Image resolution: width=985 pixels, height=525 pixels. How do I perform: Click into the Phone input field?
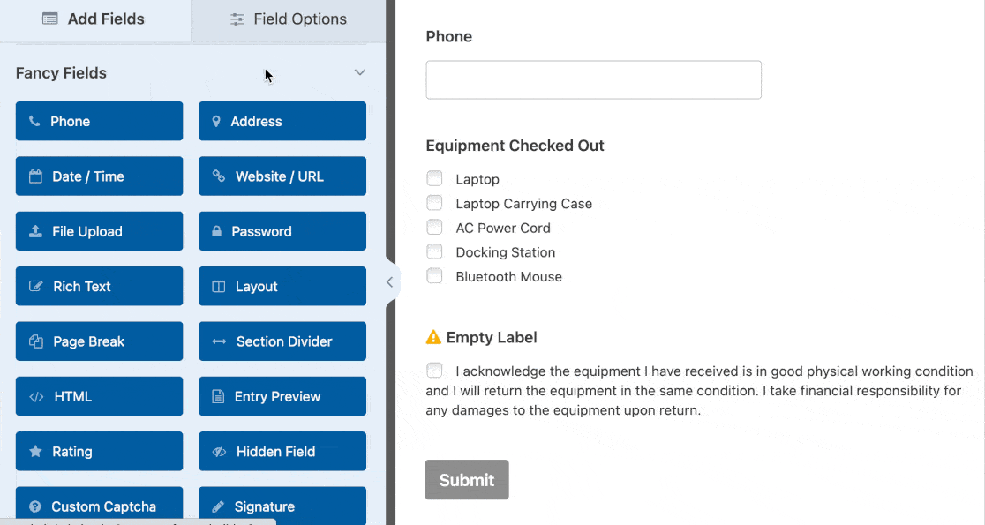pyautogui.click(x=594, y=79)
